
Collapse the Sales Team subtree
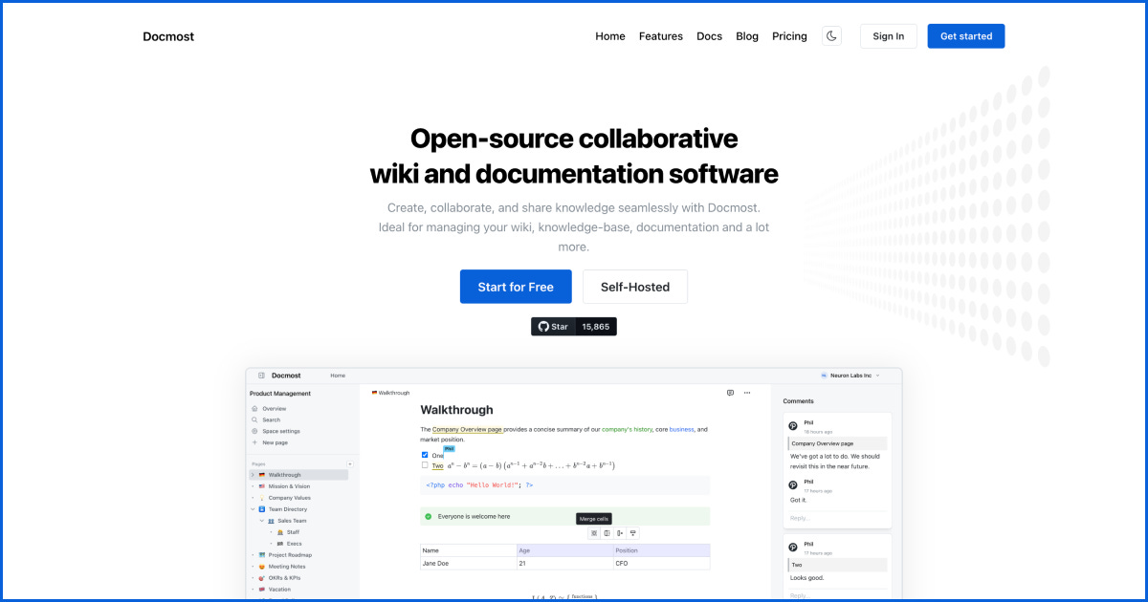[x=261, y=521]
